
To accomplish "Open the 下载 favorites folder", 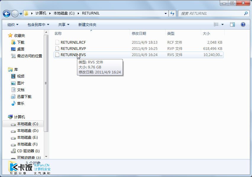I will click(x=21, y=42).
